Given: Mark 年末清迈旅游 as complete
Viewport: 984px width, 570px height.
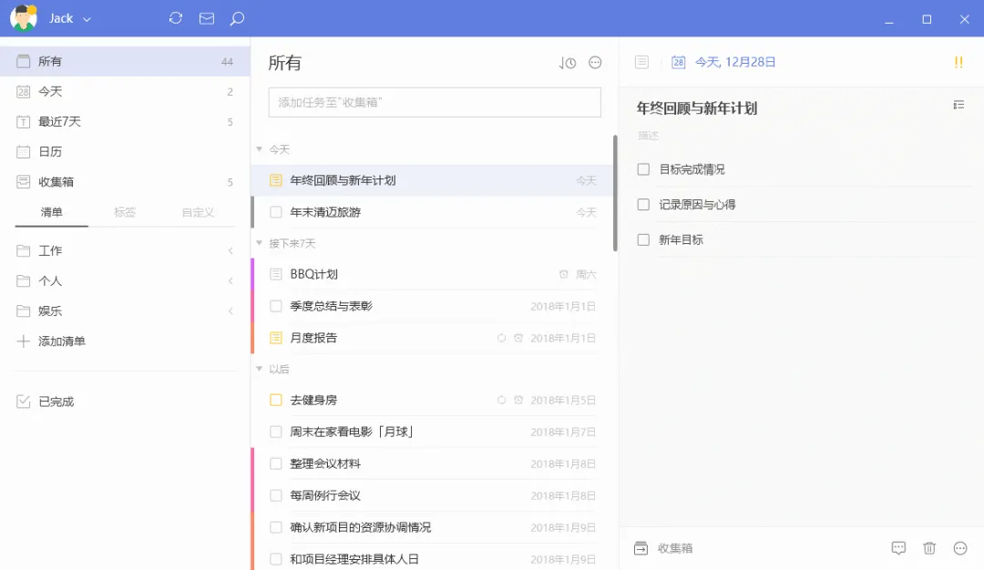Looking at the screenshot, I should 275,212.
